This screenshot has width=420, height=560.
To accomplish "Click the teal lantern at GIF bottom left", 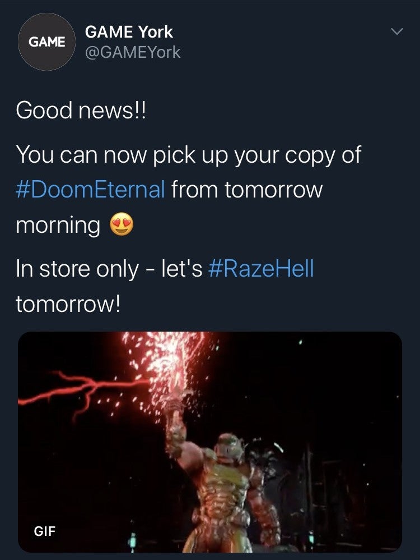I will pyautogui.click(x=133, y=541).
